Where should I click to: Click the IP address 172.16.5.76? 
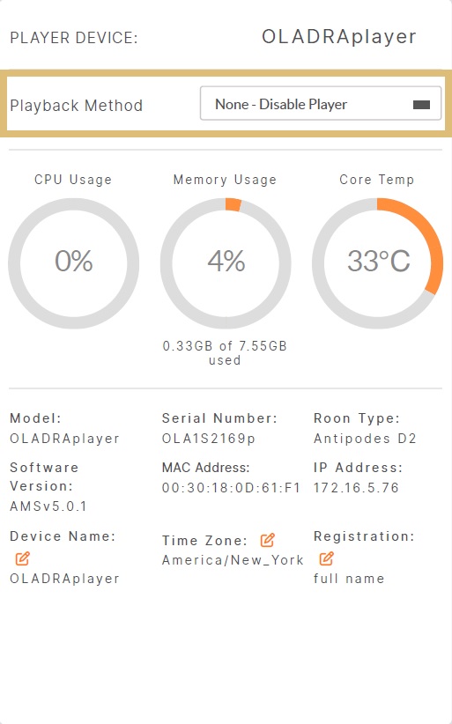356,488
